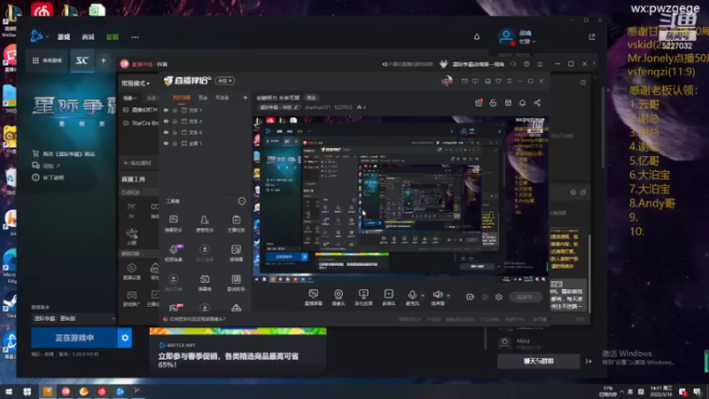Toggle visibility of 文本 2 layer
709x399 pixels.
click(166, 121)
